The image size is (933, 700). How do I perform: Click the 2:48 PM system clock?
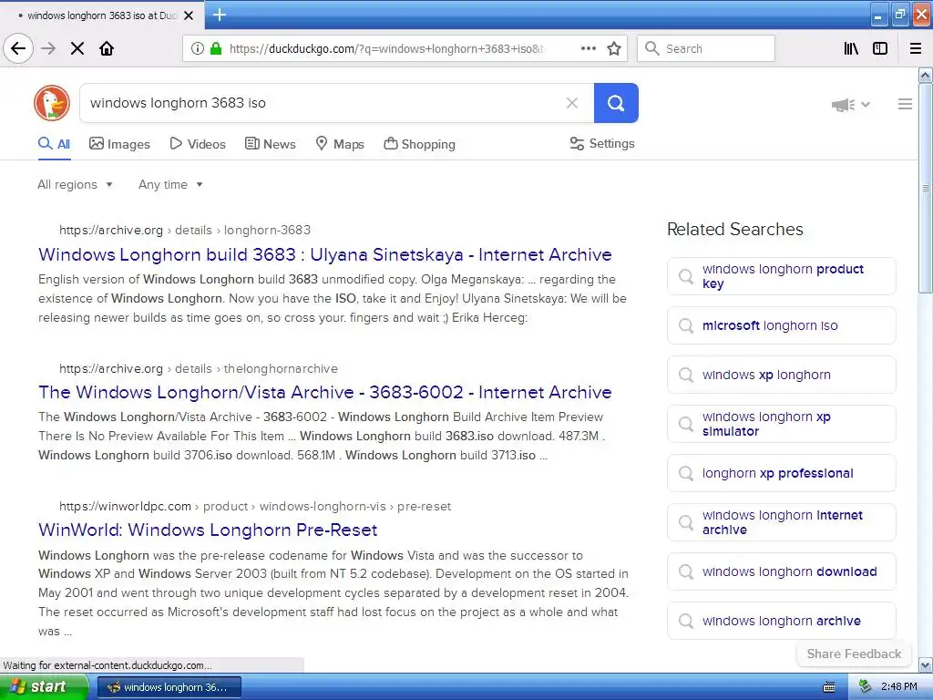tap(898, 687)
